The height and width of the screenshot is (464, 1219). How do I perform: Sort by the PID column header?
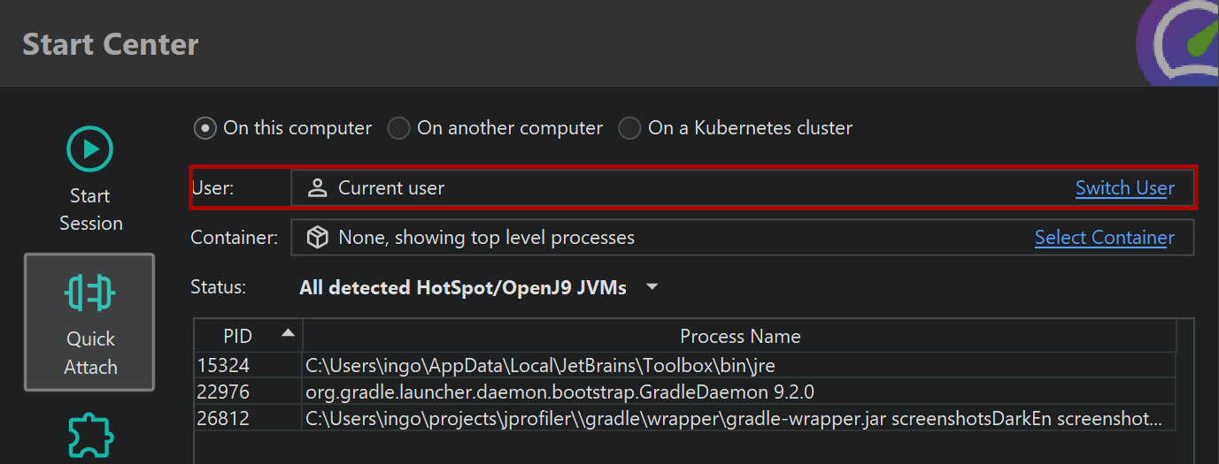237,336
